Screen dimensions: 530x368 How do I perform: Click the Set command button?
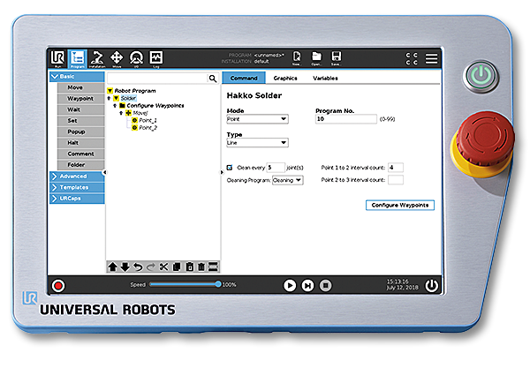click(80, 121)
